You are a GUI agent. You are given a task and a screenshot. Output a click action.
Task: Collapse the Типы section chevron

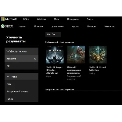8,77
